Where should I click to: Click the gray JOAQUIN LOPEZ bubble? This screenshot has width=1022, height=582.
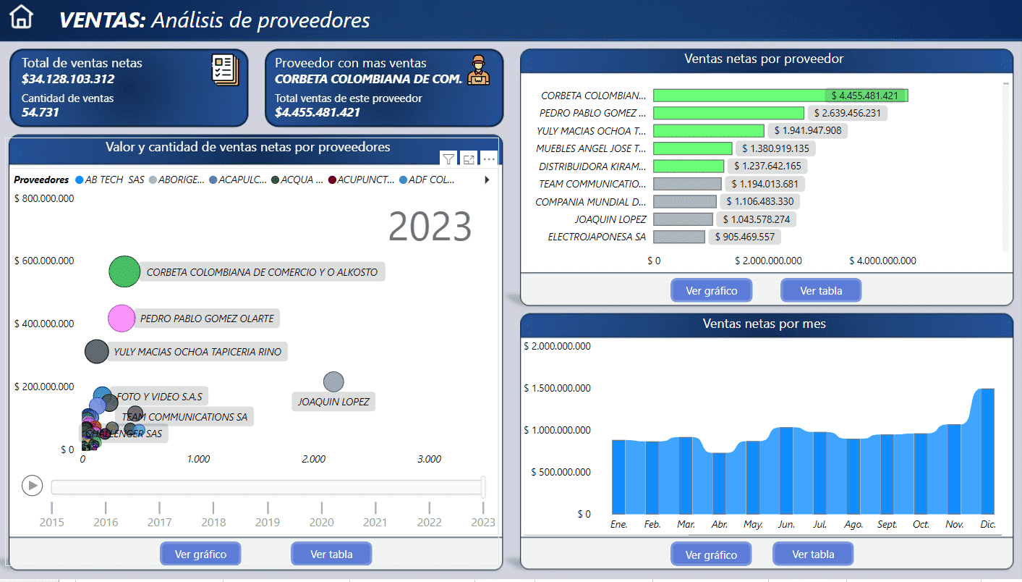(x=333, y=381)
